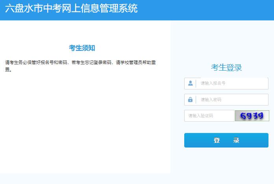Click the divider beside the user icon

[196, 83]
